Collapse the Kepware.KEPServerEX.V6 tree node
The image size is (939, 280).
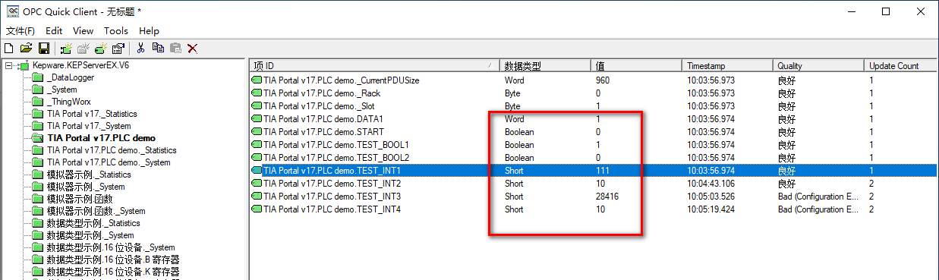point(8,66)
